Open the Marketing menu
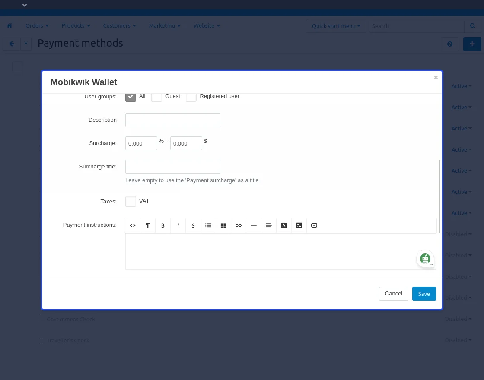The width and height of the screenshot is (484, 380). click(165, 25)
